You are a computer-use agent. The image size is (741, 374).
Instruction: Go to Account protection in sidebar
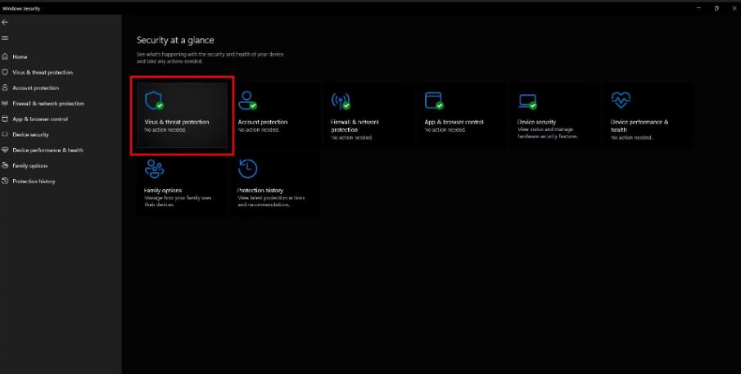[36, 88]
